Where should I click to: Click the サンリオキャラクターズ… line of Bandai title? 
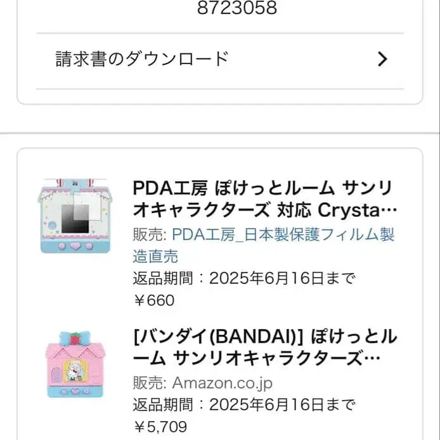pos(273,359)
